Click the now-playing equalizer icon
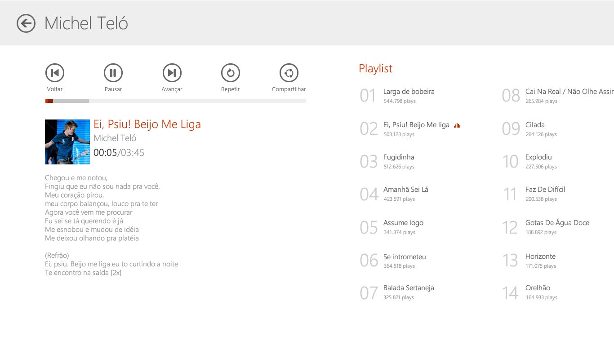 457,125
